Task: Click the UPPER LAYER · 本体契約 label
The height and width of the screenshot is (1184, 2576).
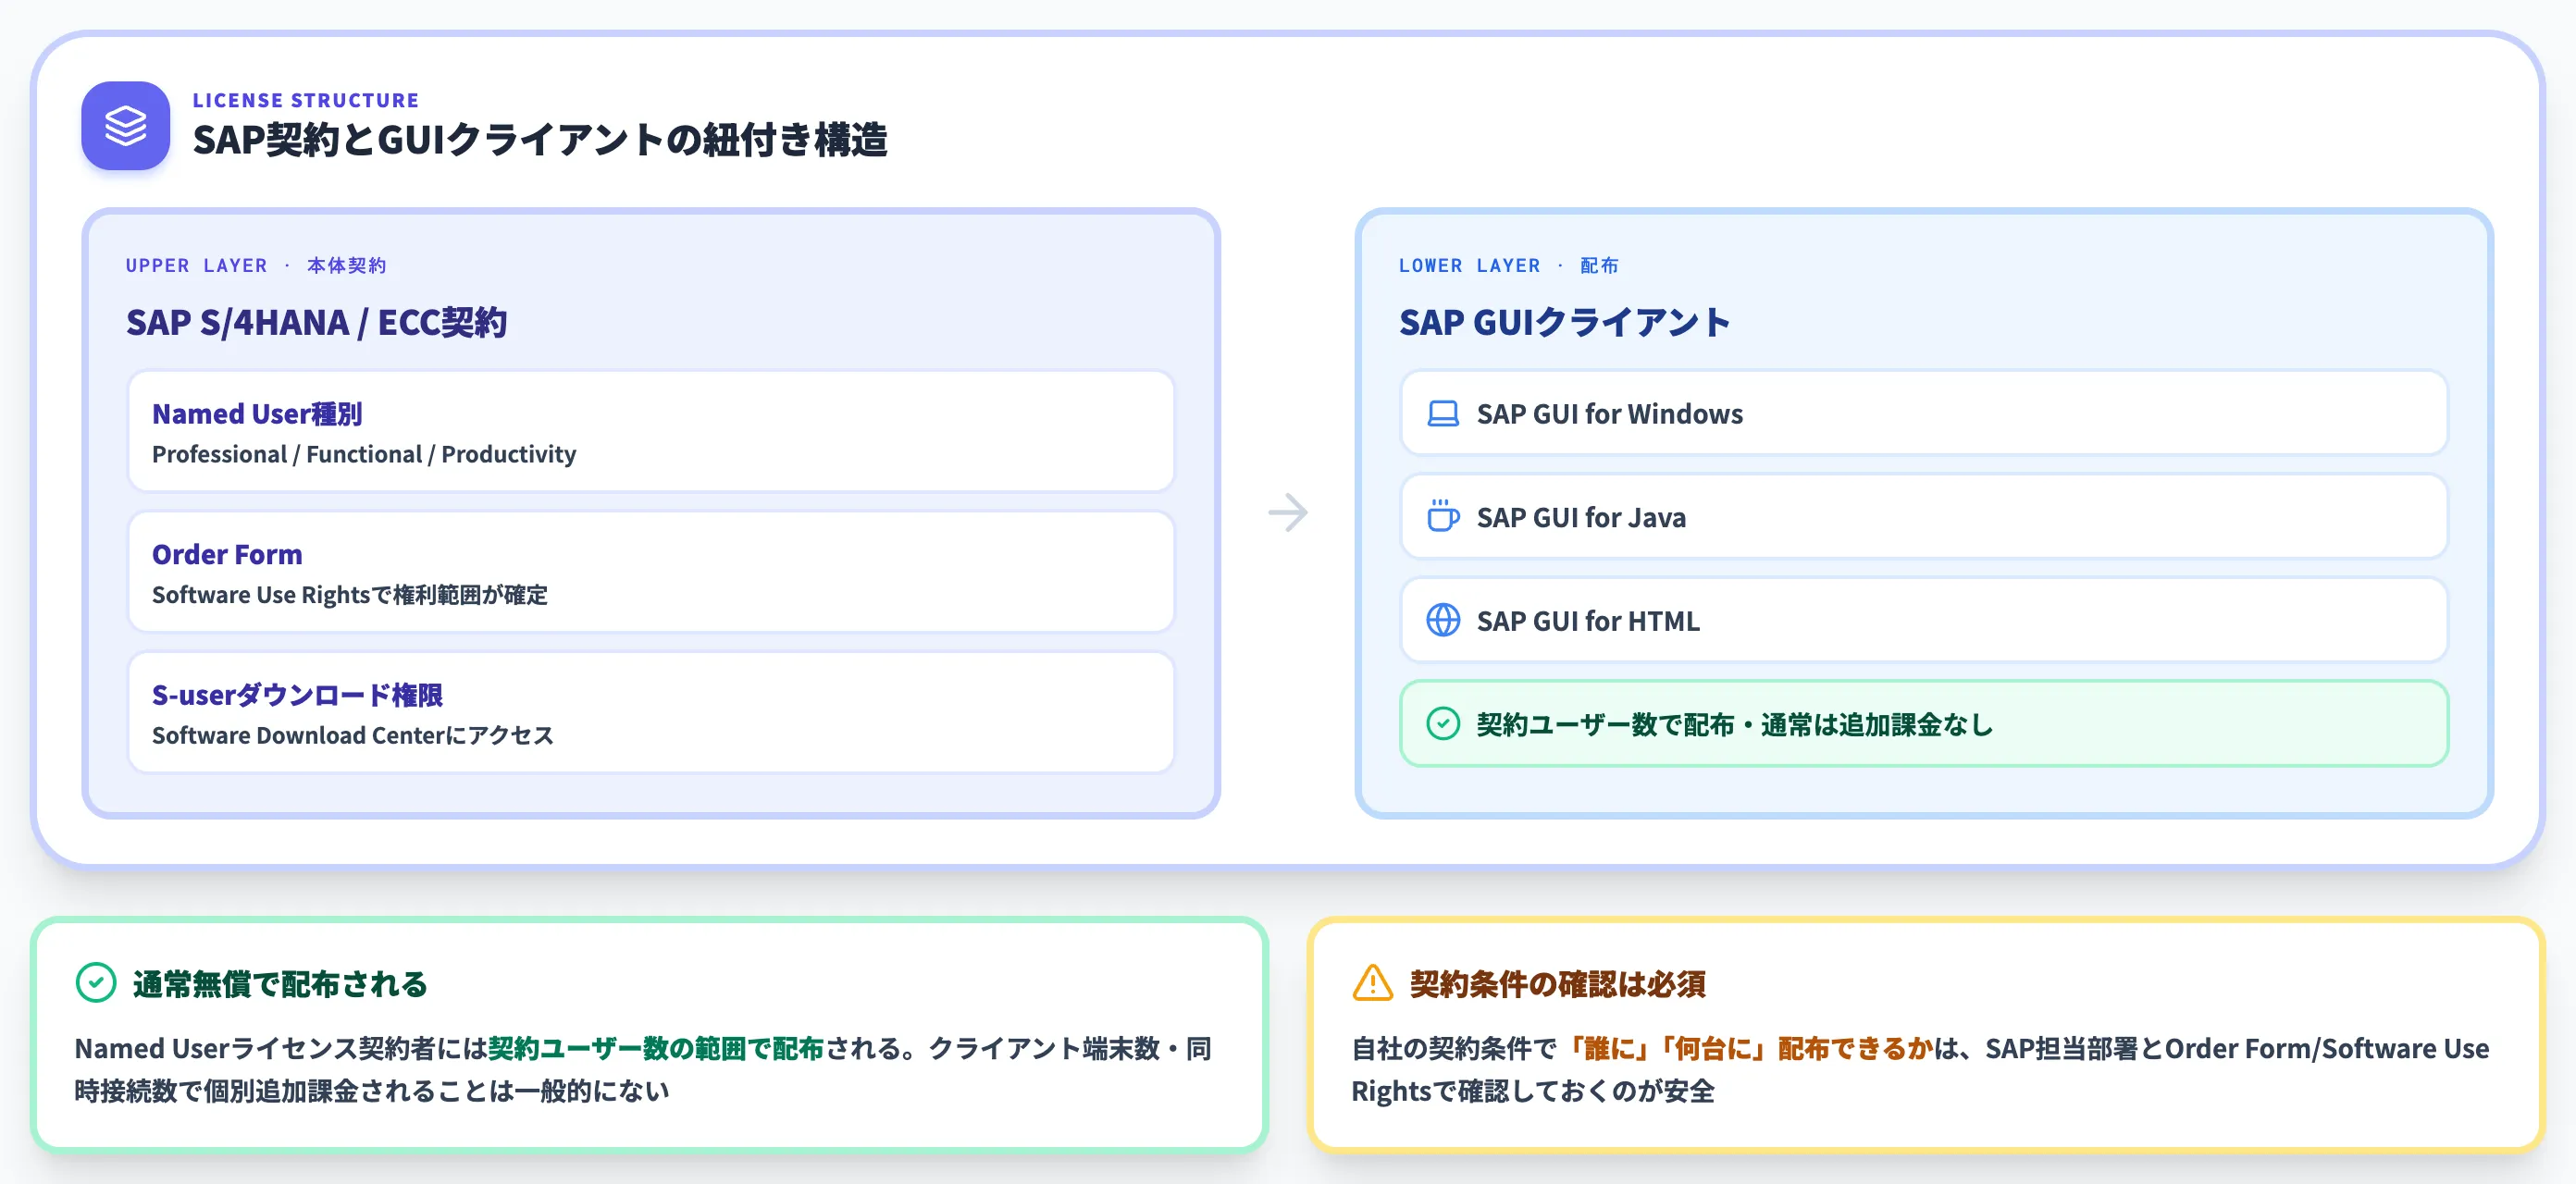Action: click(256, 266)
